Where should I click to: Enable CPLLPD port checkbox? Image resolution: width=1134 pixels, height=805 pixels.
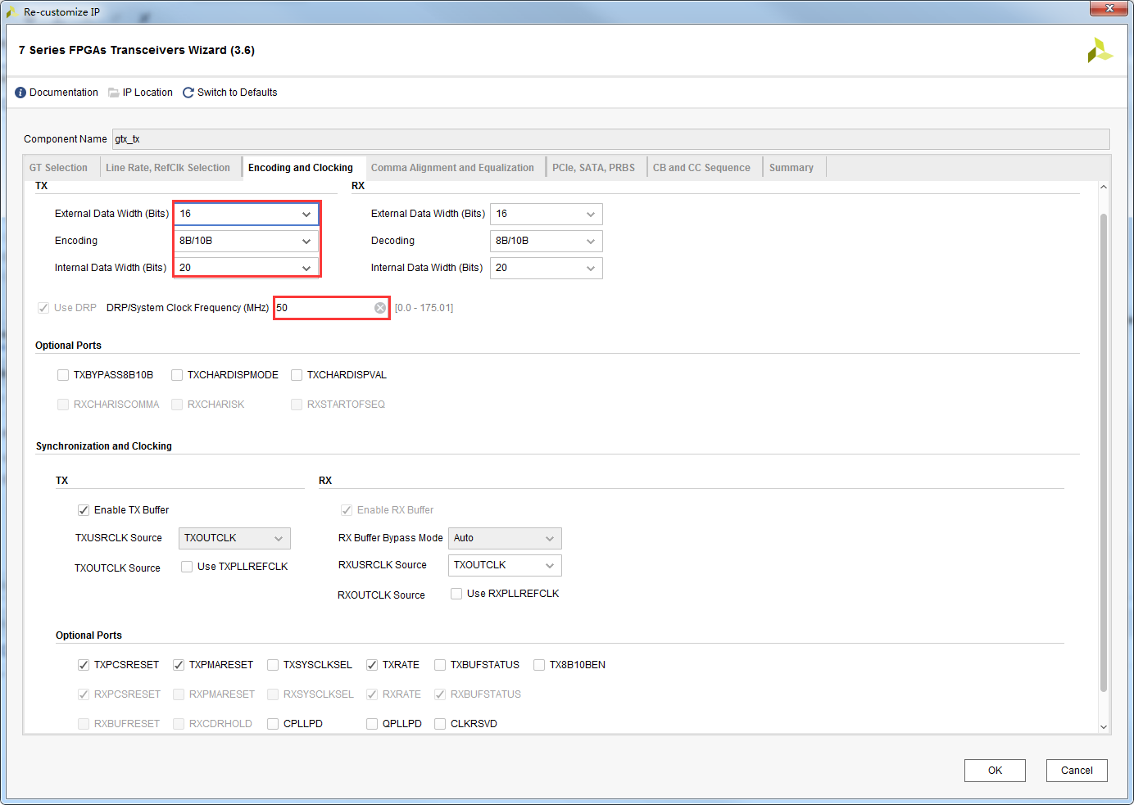pos(273,724)
